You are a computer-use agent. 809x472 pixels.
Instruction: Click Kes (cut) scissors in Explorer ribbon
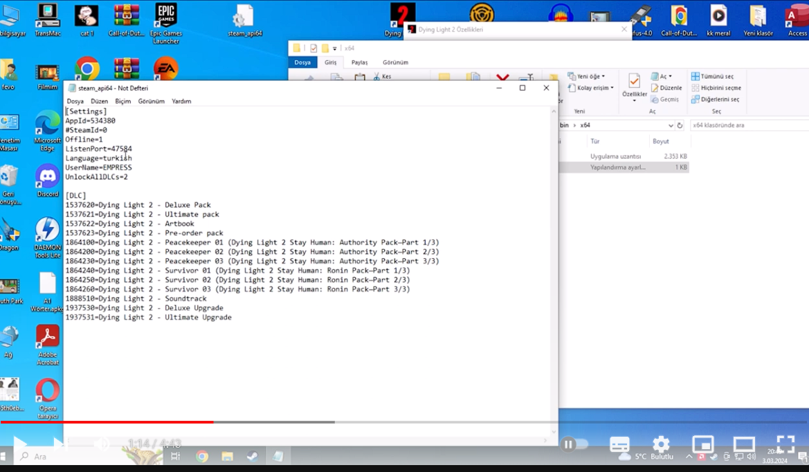pyautogui.click(x=382, y=76)
